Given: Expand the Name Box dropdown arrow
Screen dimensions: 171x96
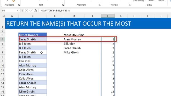Looking at the screenshot, I should (18, 11).
